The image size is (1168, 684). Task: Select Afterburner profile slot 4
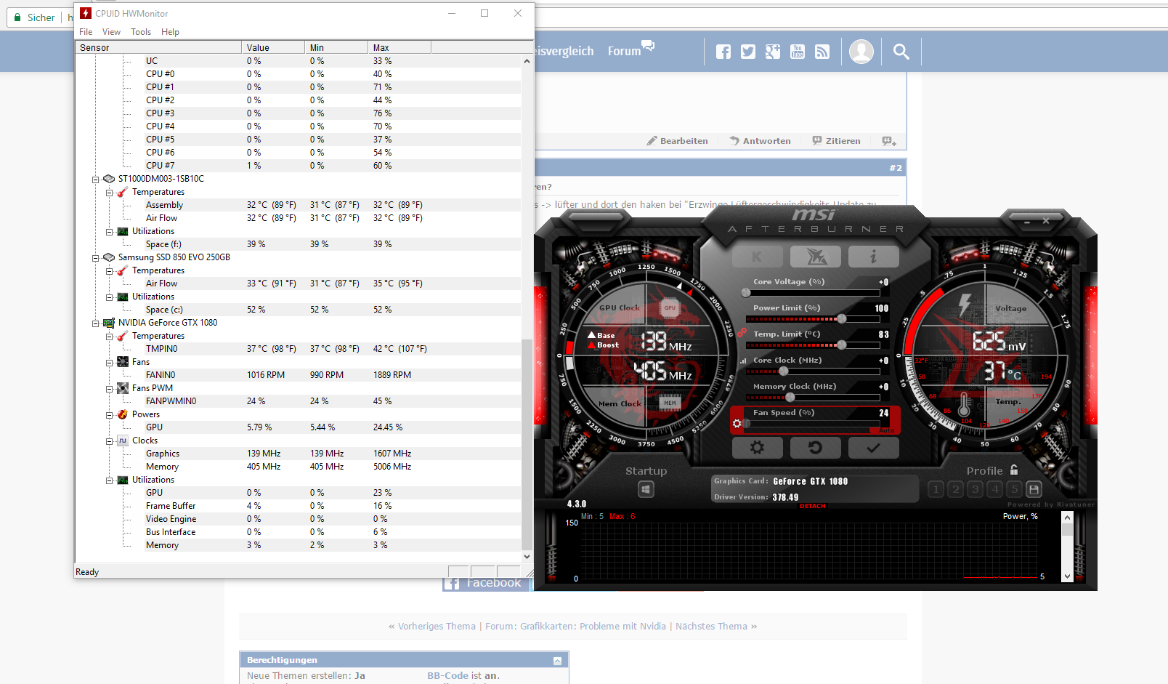click(995, 489)
